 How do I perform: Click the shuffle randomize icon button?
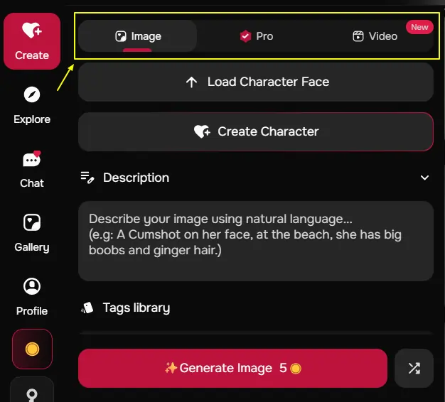[414, 369]
